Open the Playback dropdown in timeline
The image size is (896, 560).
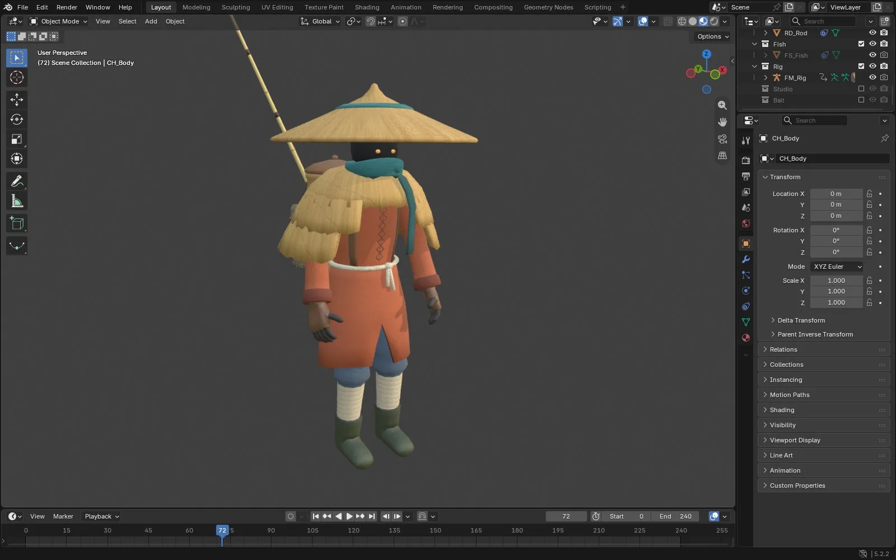click(x=101, y=516)
